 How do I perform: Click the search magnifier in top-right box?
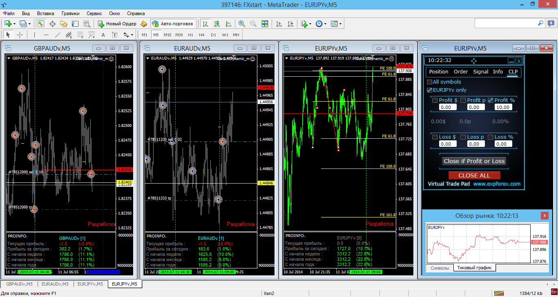coord(540,23)
